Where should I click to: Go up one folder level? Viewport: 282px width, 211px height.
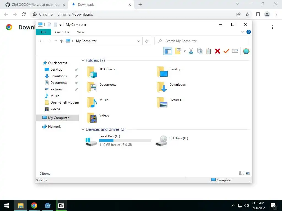61,41
